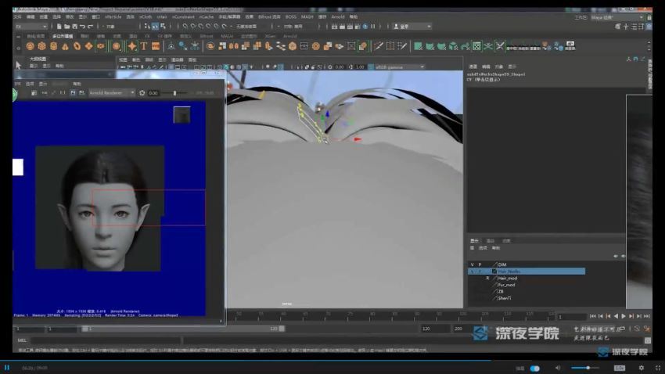
Task: Click the Multi-Cut knife shelf icon
Action: click(379, 46)
